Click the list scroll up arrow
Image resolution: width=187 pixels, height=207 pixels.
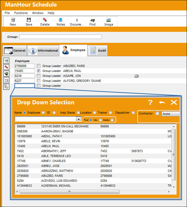click(x=174, y=127)
